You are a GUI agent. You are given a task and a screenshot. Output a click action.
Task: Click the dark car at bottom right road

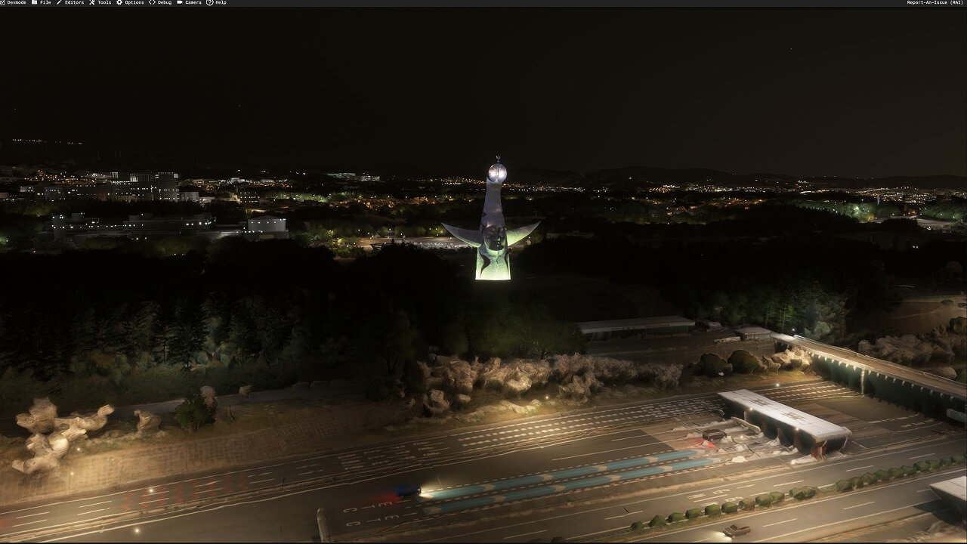pos(737,530)
